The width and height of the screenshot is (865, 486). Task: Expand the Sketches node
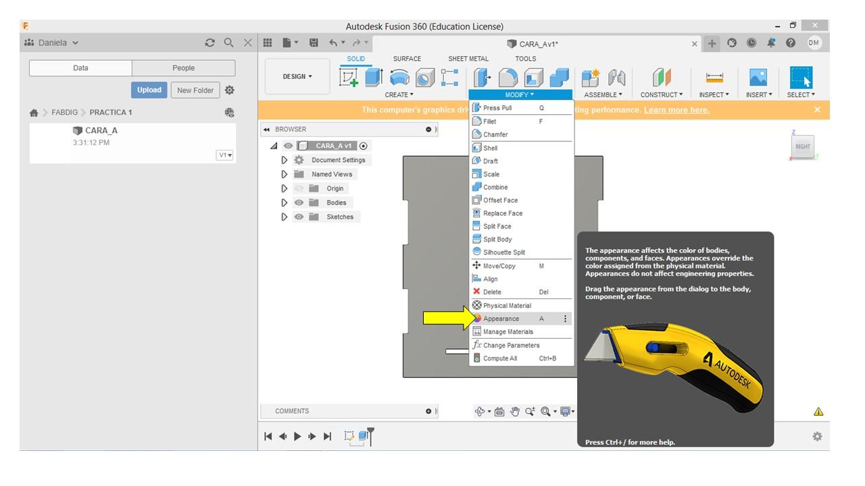(285, 217)
